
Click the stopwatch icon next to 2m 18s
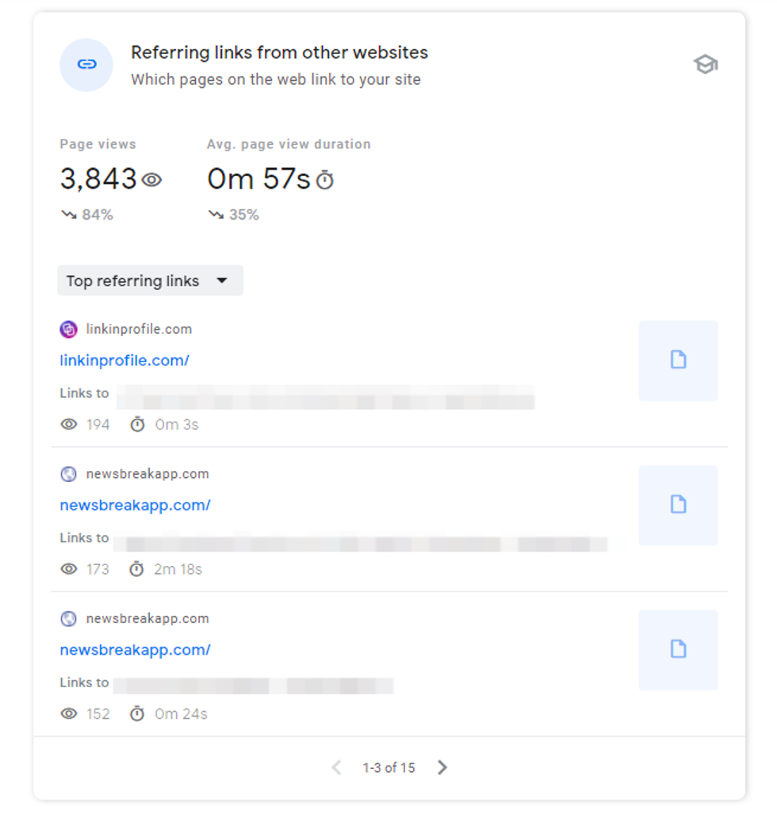click(x=137, y=569)
